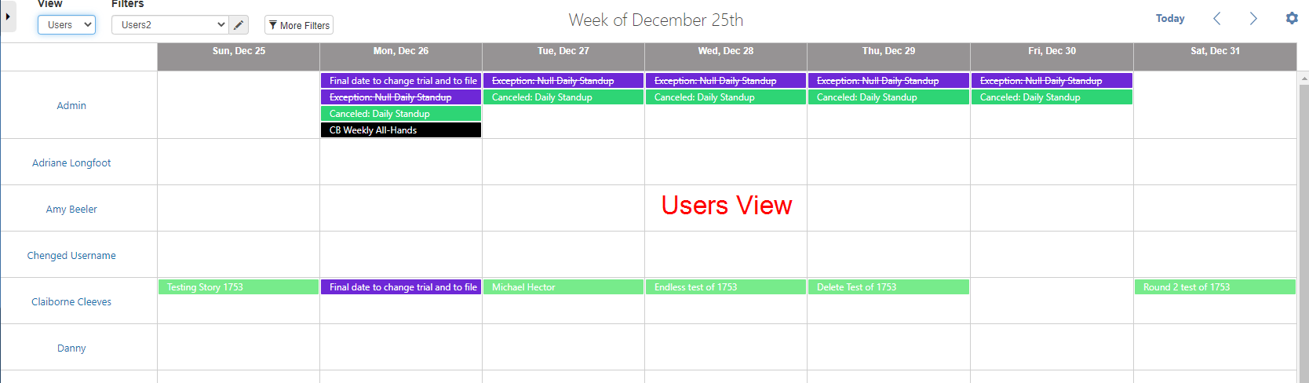The image size is (1309, 383).
Task: Open the Michael Hector event on Tuesday
Action: coord(563,287)
